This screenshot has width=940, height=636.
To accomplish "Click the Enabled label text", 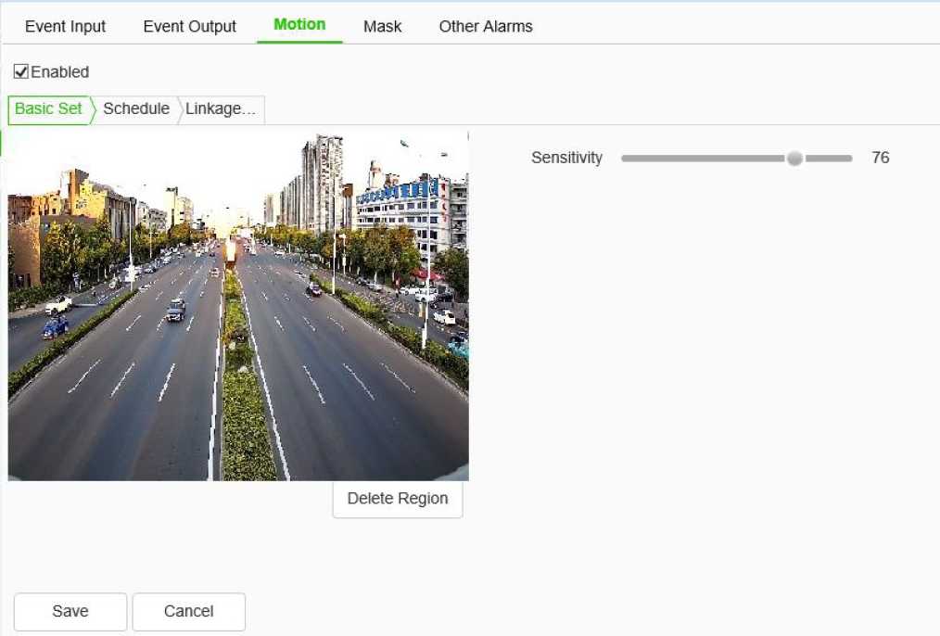I will point(60,72).
